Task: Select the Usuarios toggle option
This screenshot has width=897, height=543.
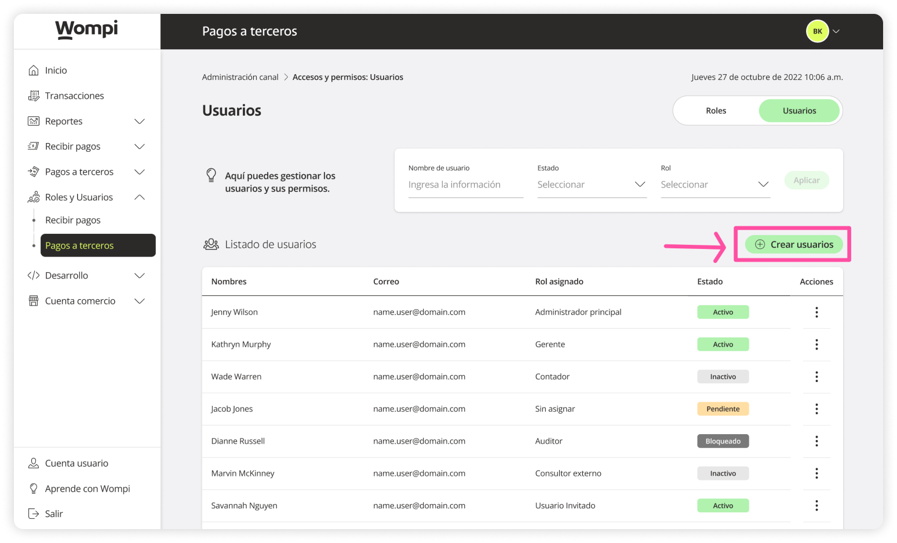Action: pos(799,111)
